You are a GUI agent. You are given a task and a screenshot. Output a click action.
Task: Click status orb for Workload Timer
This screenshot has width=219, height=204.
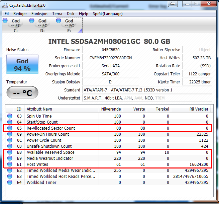[x=10, y=182]
